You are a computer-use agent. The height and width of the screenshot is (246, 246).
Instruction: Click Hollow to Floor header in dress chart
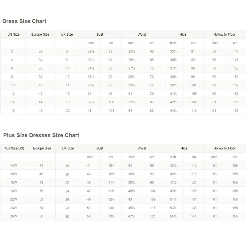(x=224, y=34)
